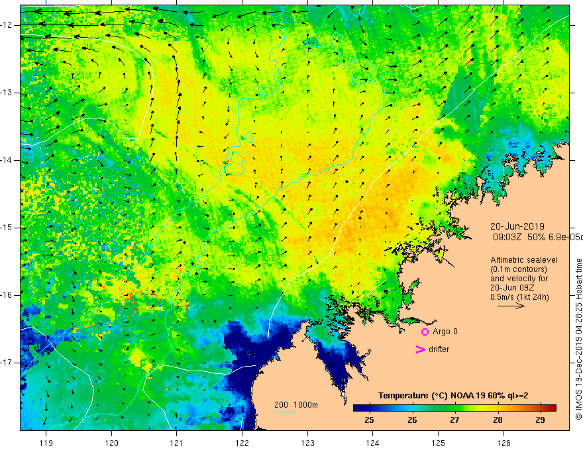Screen dimensions: 583x450
Task: Click the "20-Jun 09Z" caption line
Action: click(x=511, y=288)
